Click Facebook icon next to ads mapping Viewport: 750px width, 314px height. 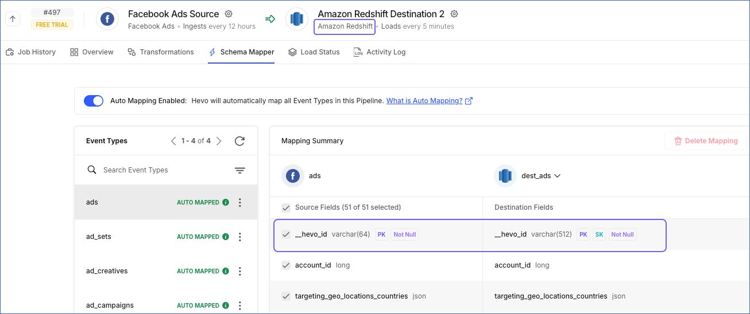293,176
